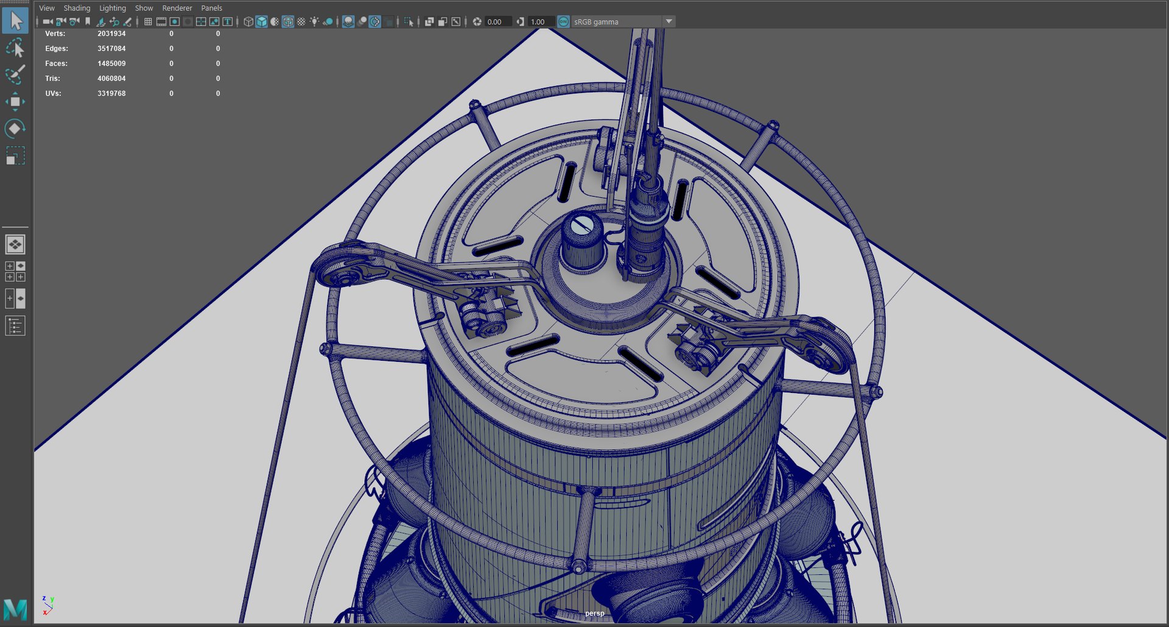
Task: Toggle Screen Space Ambient Occlusion
Action: [x=348, y=21]
